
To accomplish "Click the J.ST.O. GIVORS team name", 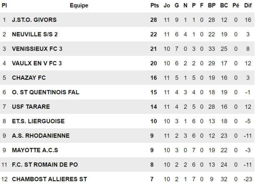I will [x=34, y=20].
